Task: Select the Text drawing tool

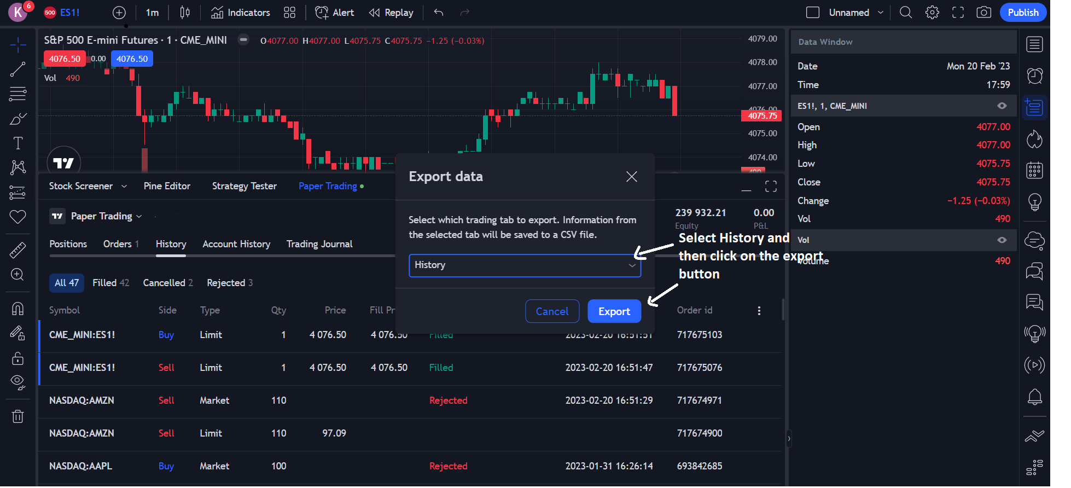Action: tap(18, 143)
